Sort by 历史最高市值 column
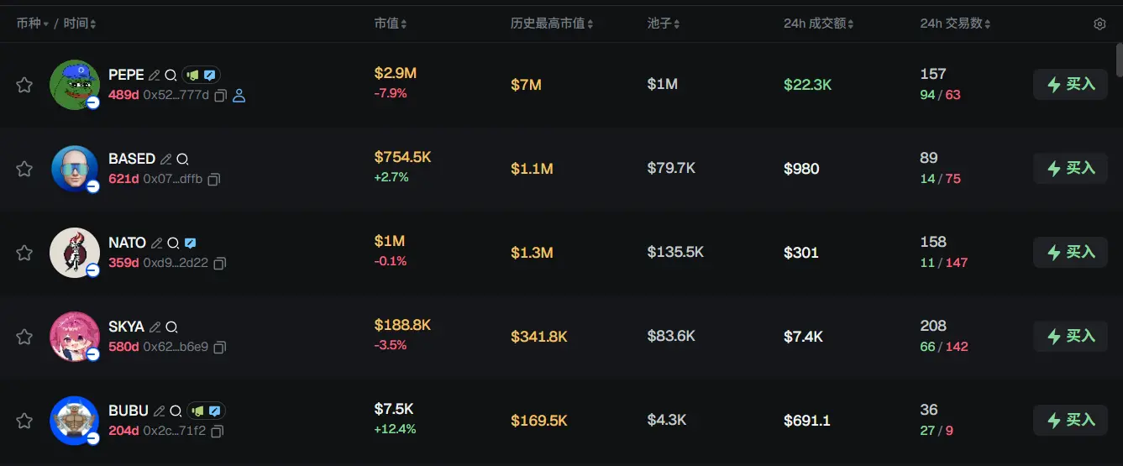 pyautogui.click(x=552, y=24)
